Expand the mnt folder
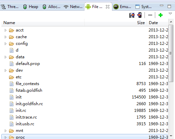 click(x=5, y=131)
